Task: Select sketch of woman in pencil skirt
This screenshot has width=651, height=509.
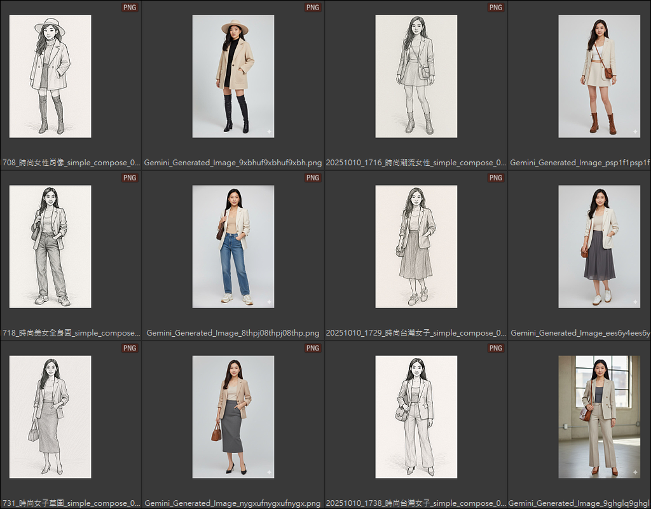Action: click(x=50, y=417)
